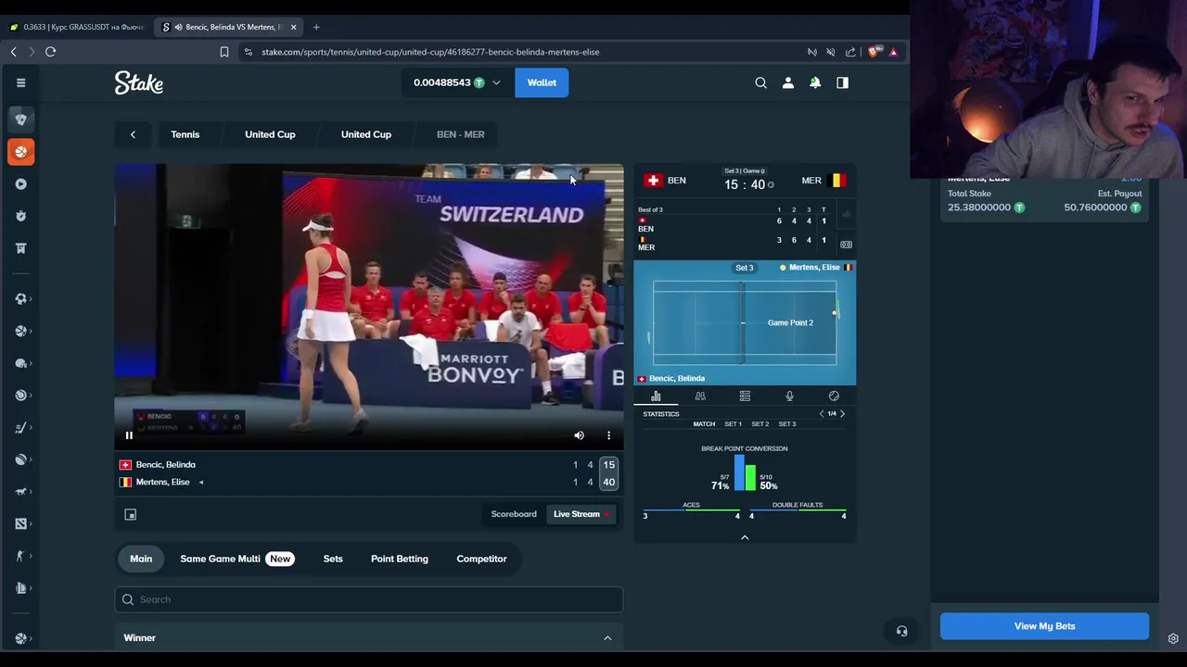Bookmark this page in browser
The width and height of the screenshot is (1187, 667).
[x=224, y=52]
